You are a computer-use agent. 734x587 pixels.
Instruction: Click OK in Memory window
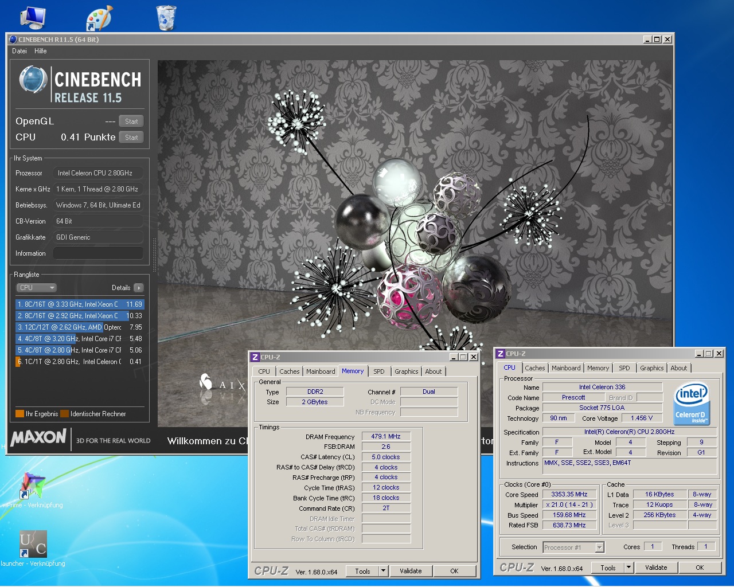coord(454,571)
